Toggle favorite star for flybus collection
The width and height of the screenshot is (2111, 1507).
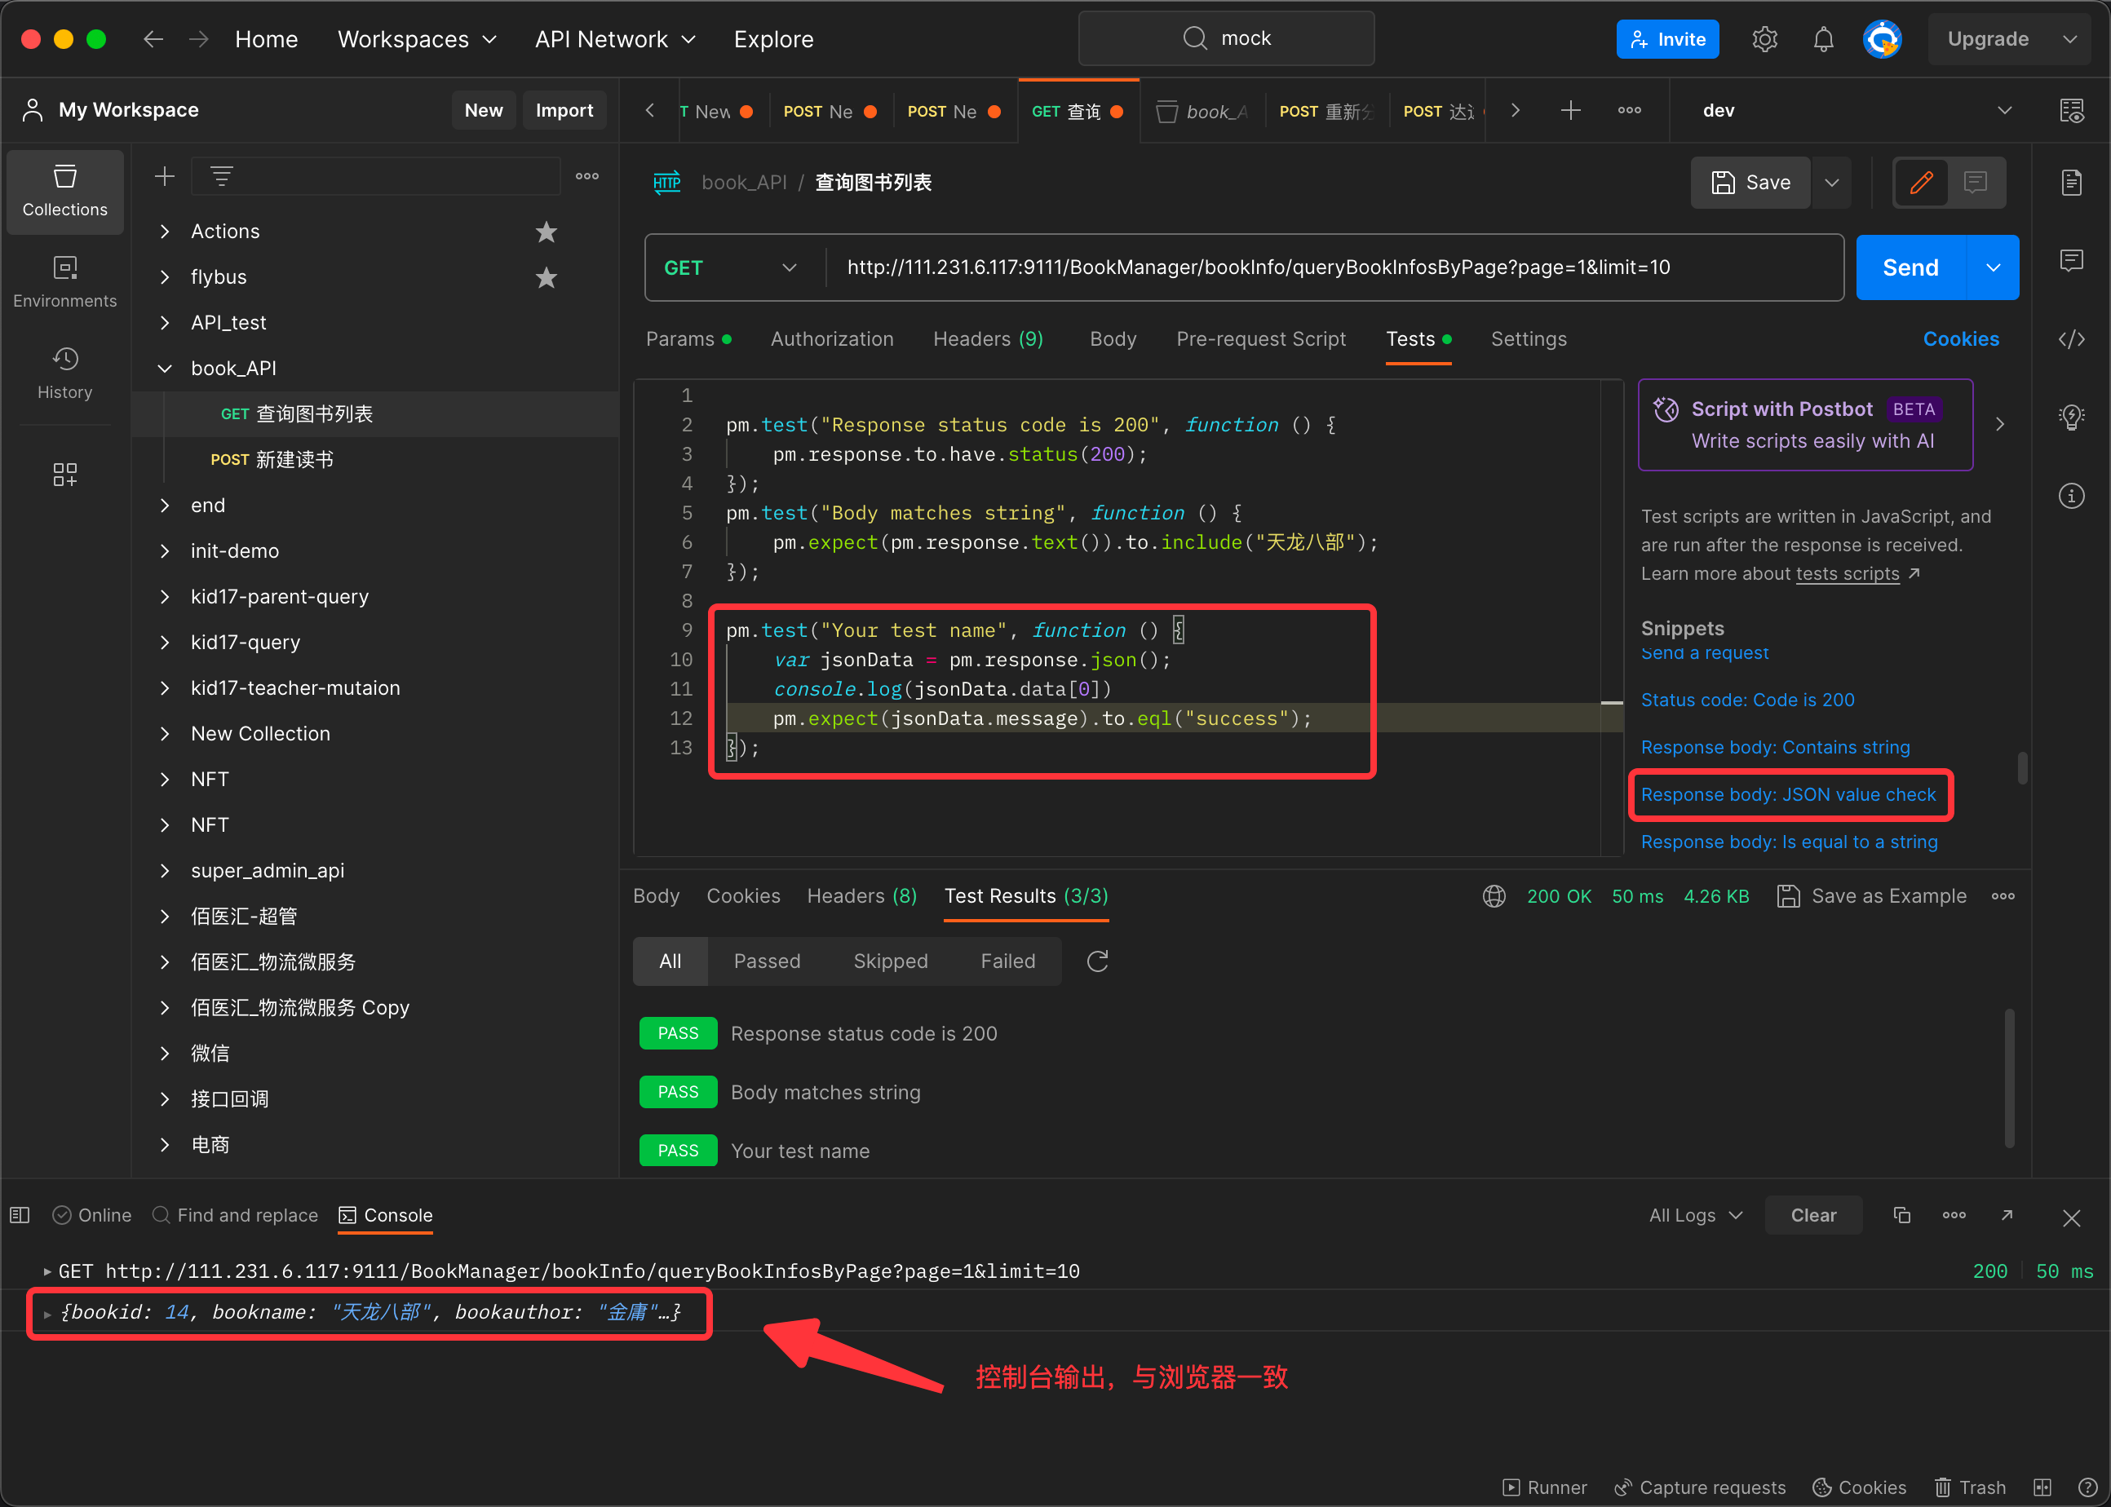(546, 276)
